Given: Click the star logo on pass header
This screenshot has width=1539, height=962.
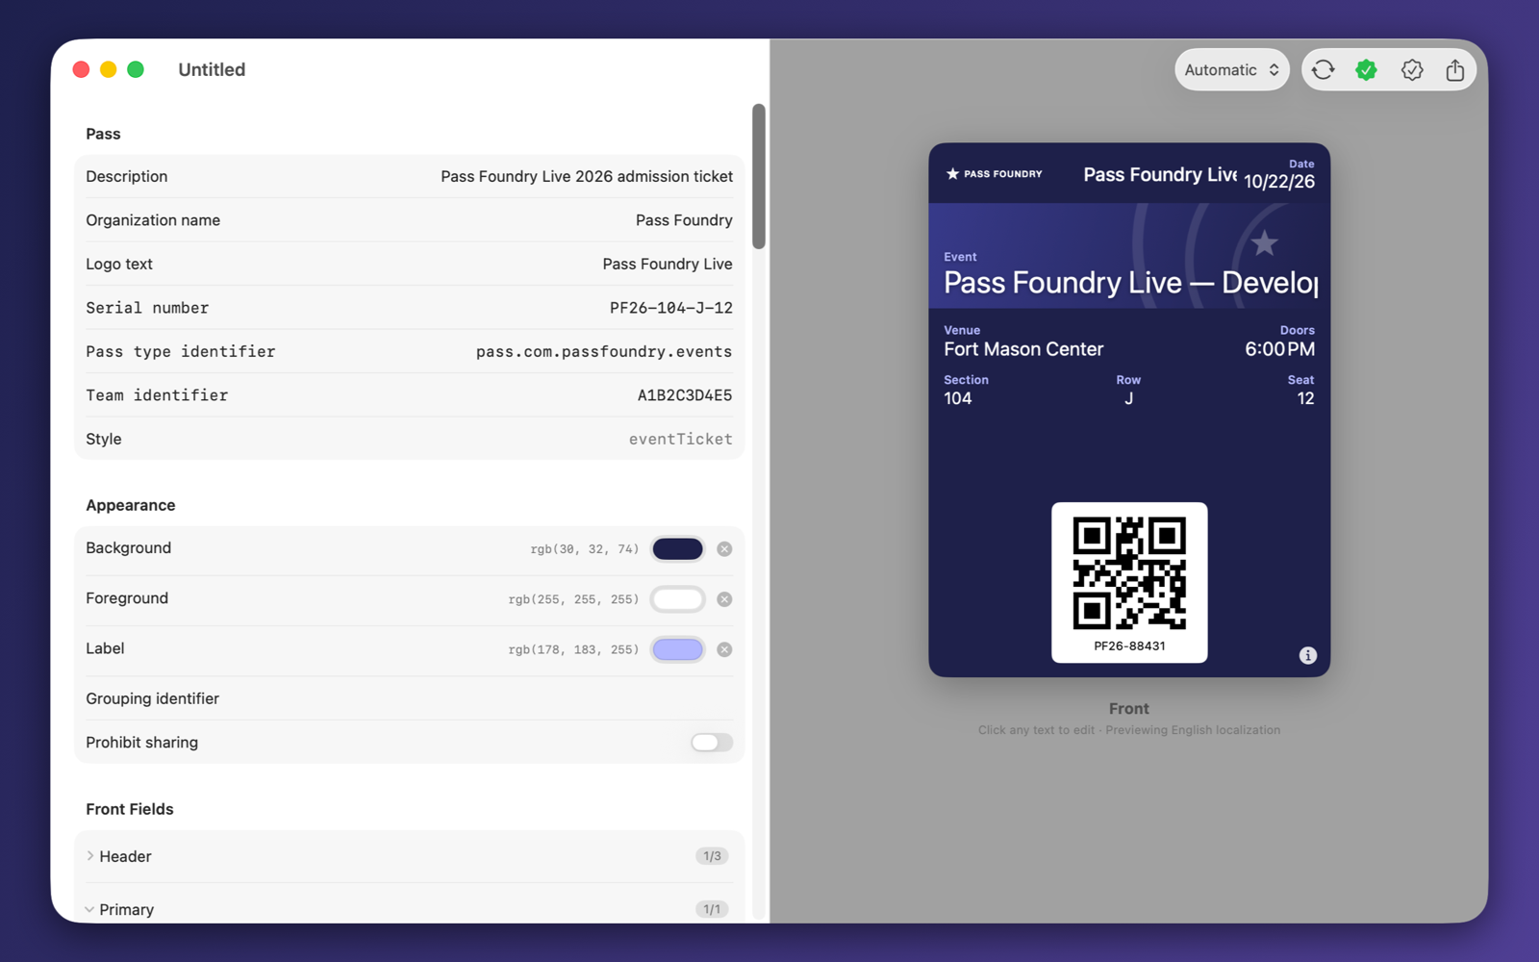Looking at the screenshot, I should coord(952,174).
